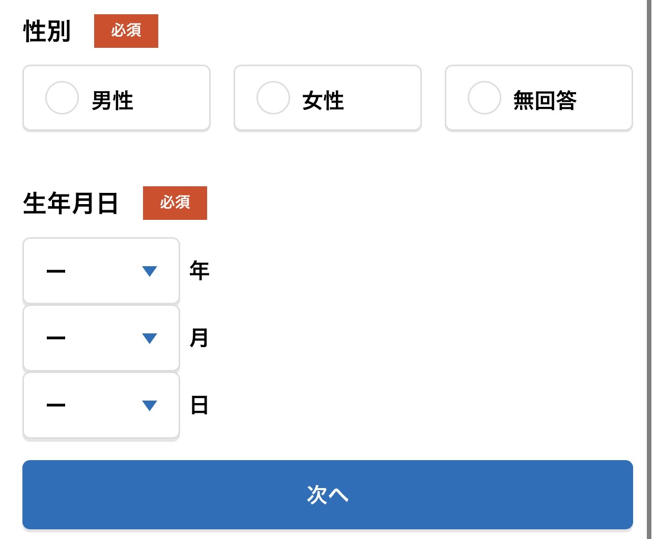Click the 女性 option label text

[x=323, y=100]
